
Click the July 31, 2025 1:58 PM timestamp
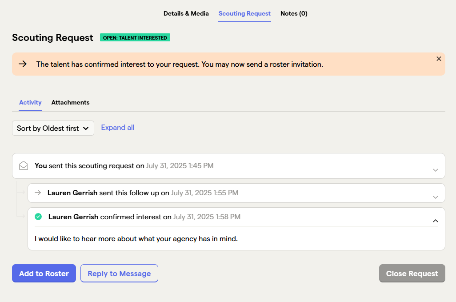(207, 217)
